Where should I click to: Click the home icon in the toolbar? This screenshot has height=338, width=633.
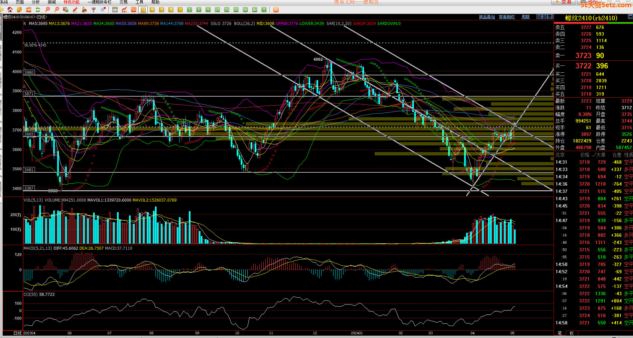(x=10, y=10)
